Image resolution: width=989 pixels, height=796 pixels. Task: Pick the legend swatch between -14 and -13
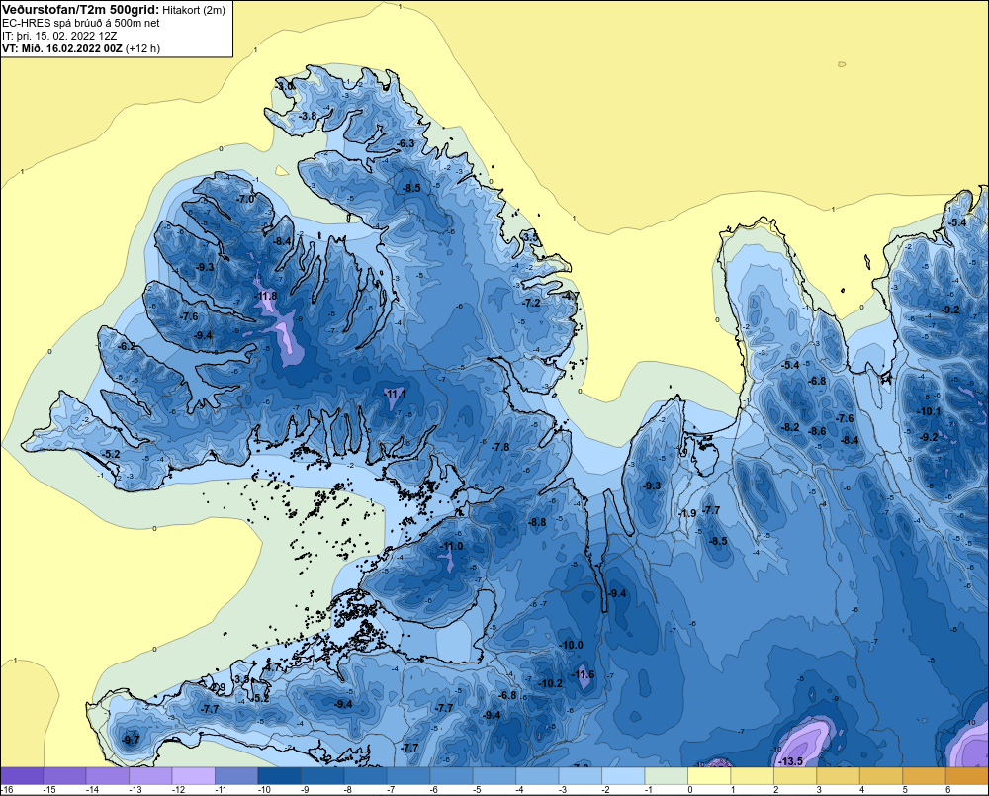(x=108, y=776)
